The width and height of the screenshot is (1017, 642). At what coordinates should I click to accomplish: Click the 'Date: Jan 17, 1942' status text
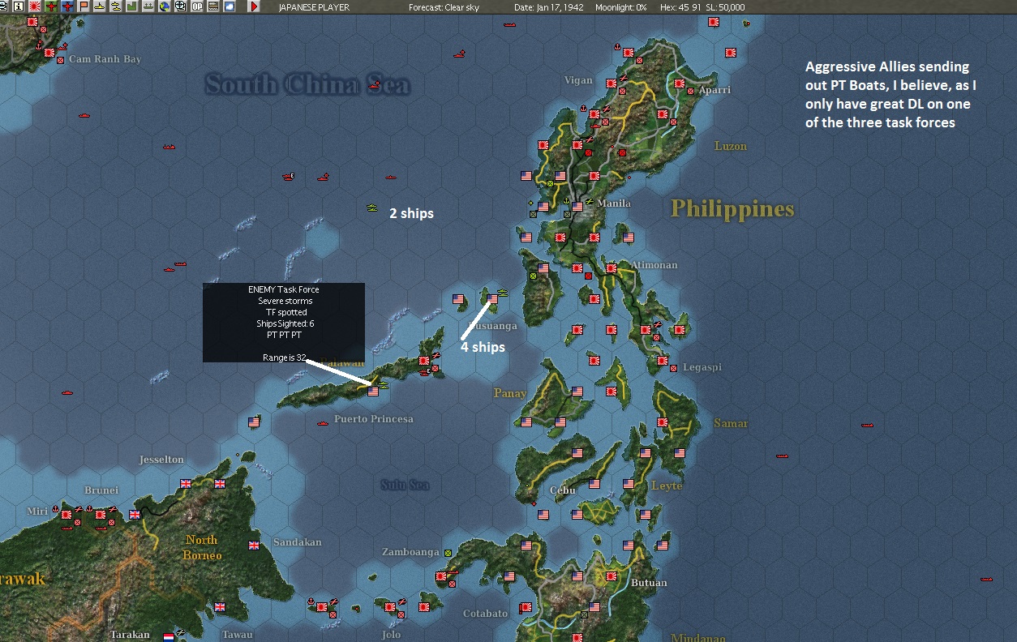pos(549,7)
